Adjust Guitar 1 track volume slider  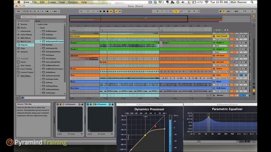point(234,46)
